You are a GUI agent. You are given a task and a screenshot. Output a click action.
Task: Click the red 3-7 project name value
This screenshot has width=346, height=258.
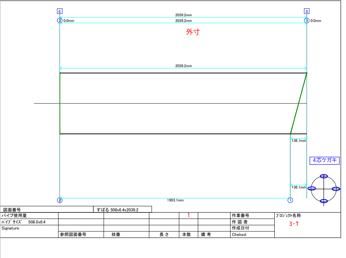point(294,224)
